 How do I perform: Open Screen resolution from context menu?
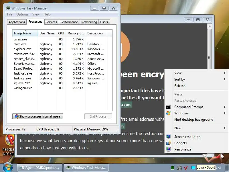point(196,137)
